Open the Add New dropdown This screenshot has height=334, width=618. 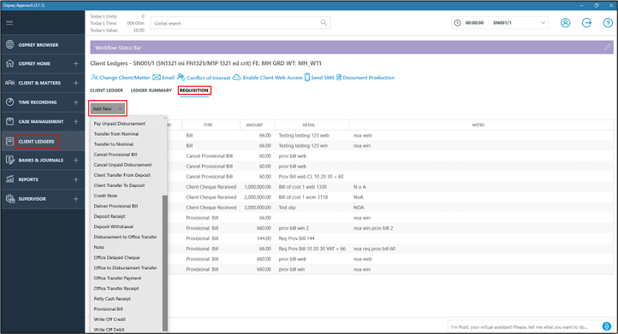(x=108, y=108)
